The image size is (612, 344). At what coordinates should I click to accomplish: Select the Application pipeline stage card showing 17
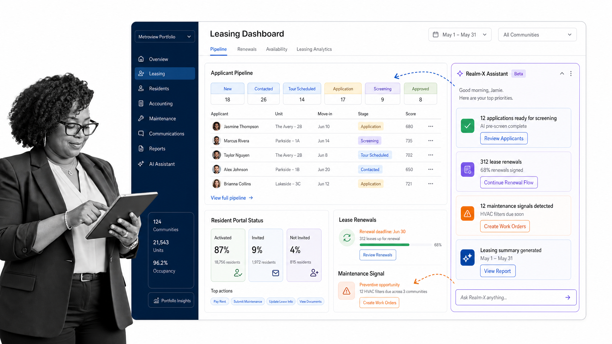[343, 93]
